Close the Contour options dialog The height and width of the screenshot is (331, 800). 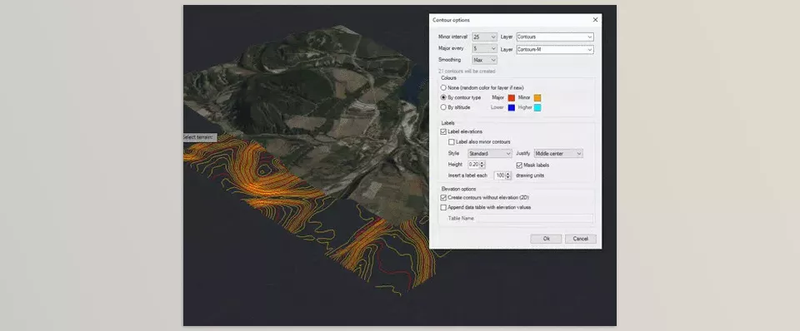pos(595,20)
